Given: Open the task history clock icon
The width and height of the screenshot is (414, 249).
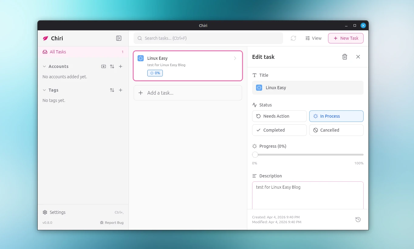Looking at the screenshot, I should [358, 220].
